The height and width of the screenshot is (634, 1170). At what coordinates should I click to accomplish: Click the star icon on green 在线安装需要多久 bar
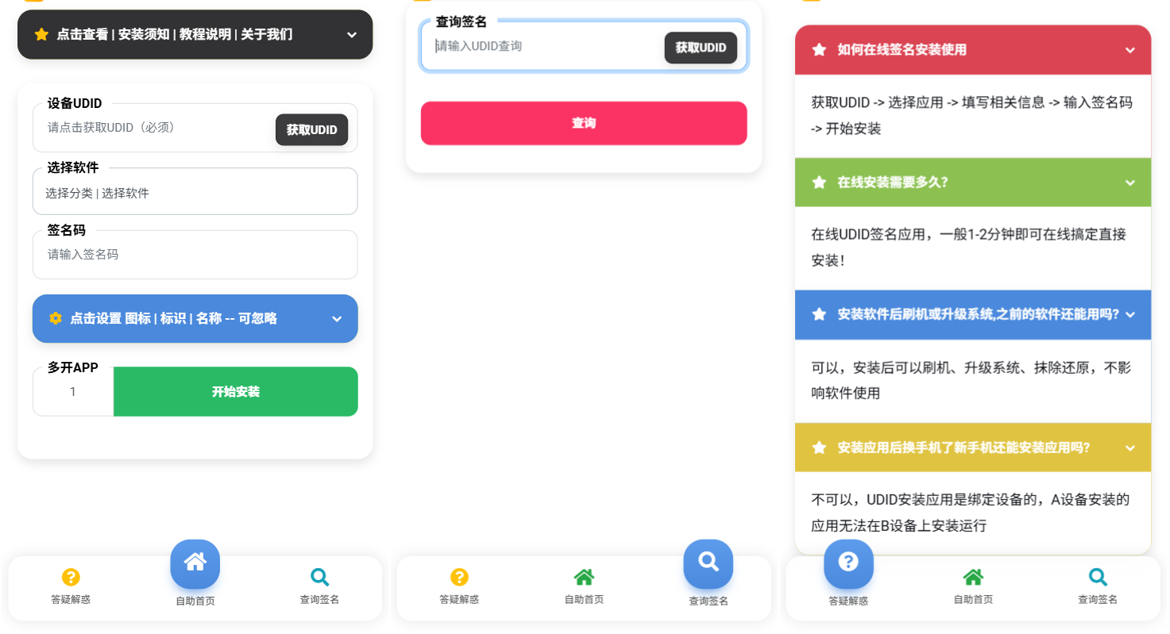819,182
